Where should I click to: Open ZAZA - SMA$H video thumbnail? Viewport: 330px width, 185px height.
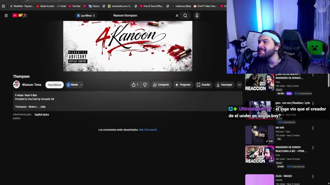[x=260, y=180]
